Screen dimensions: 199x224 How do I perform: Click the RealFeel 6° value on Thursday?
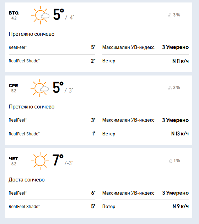[93, 193]
